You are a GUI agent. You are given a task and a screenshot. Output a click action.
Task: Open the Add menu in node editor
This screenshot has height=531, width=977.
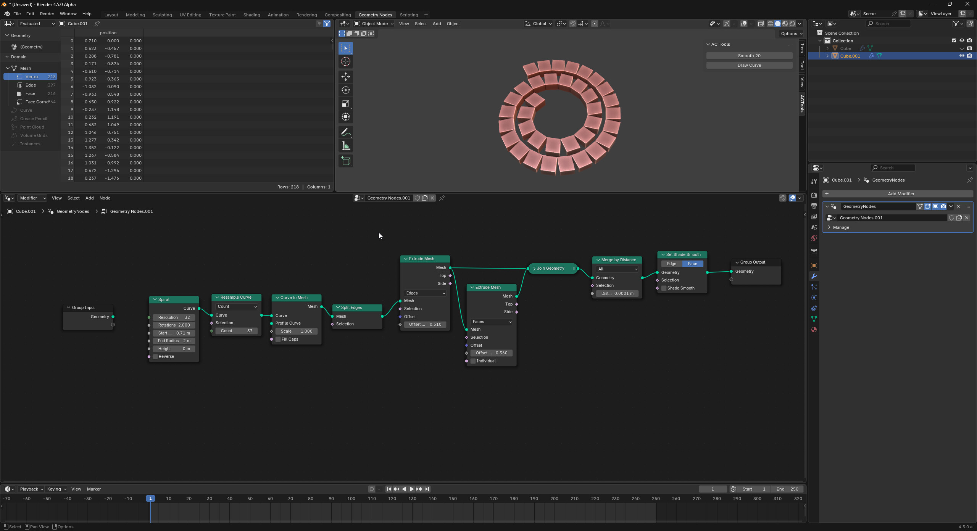pos(89,198)
